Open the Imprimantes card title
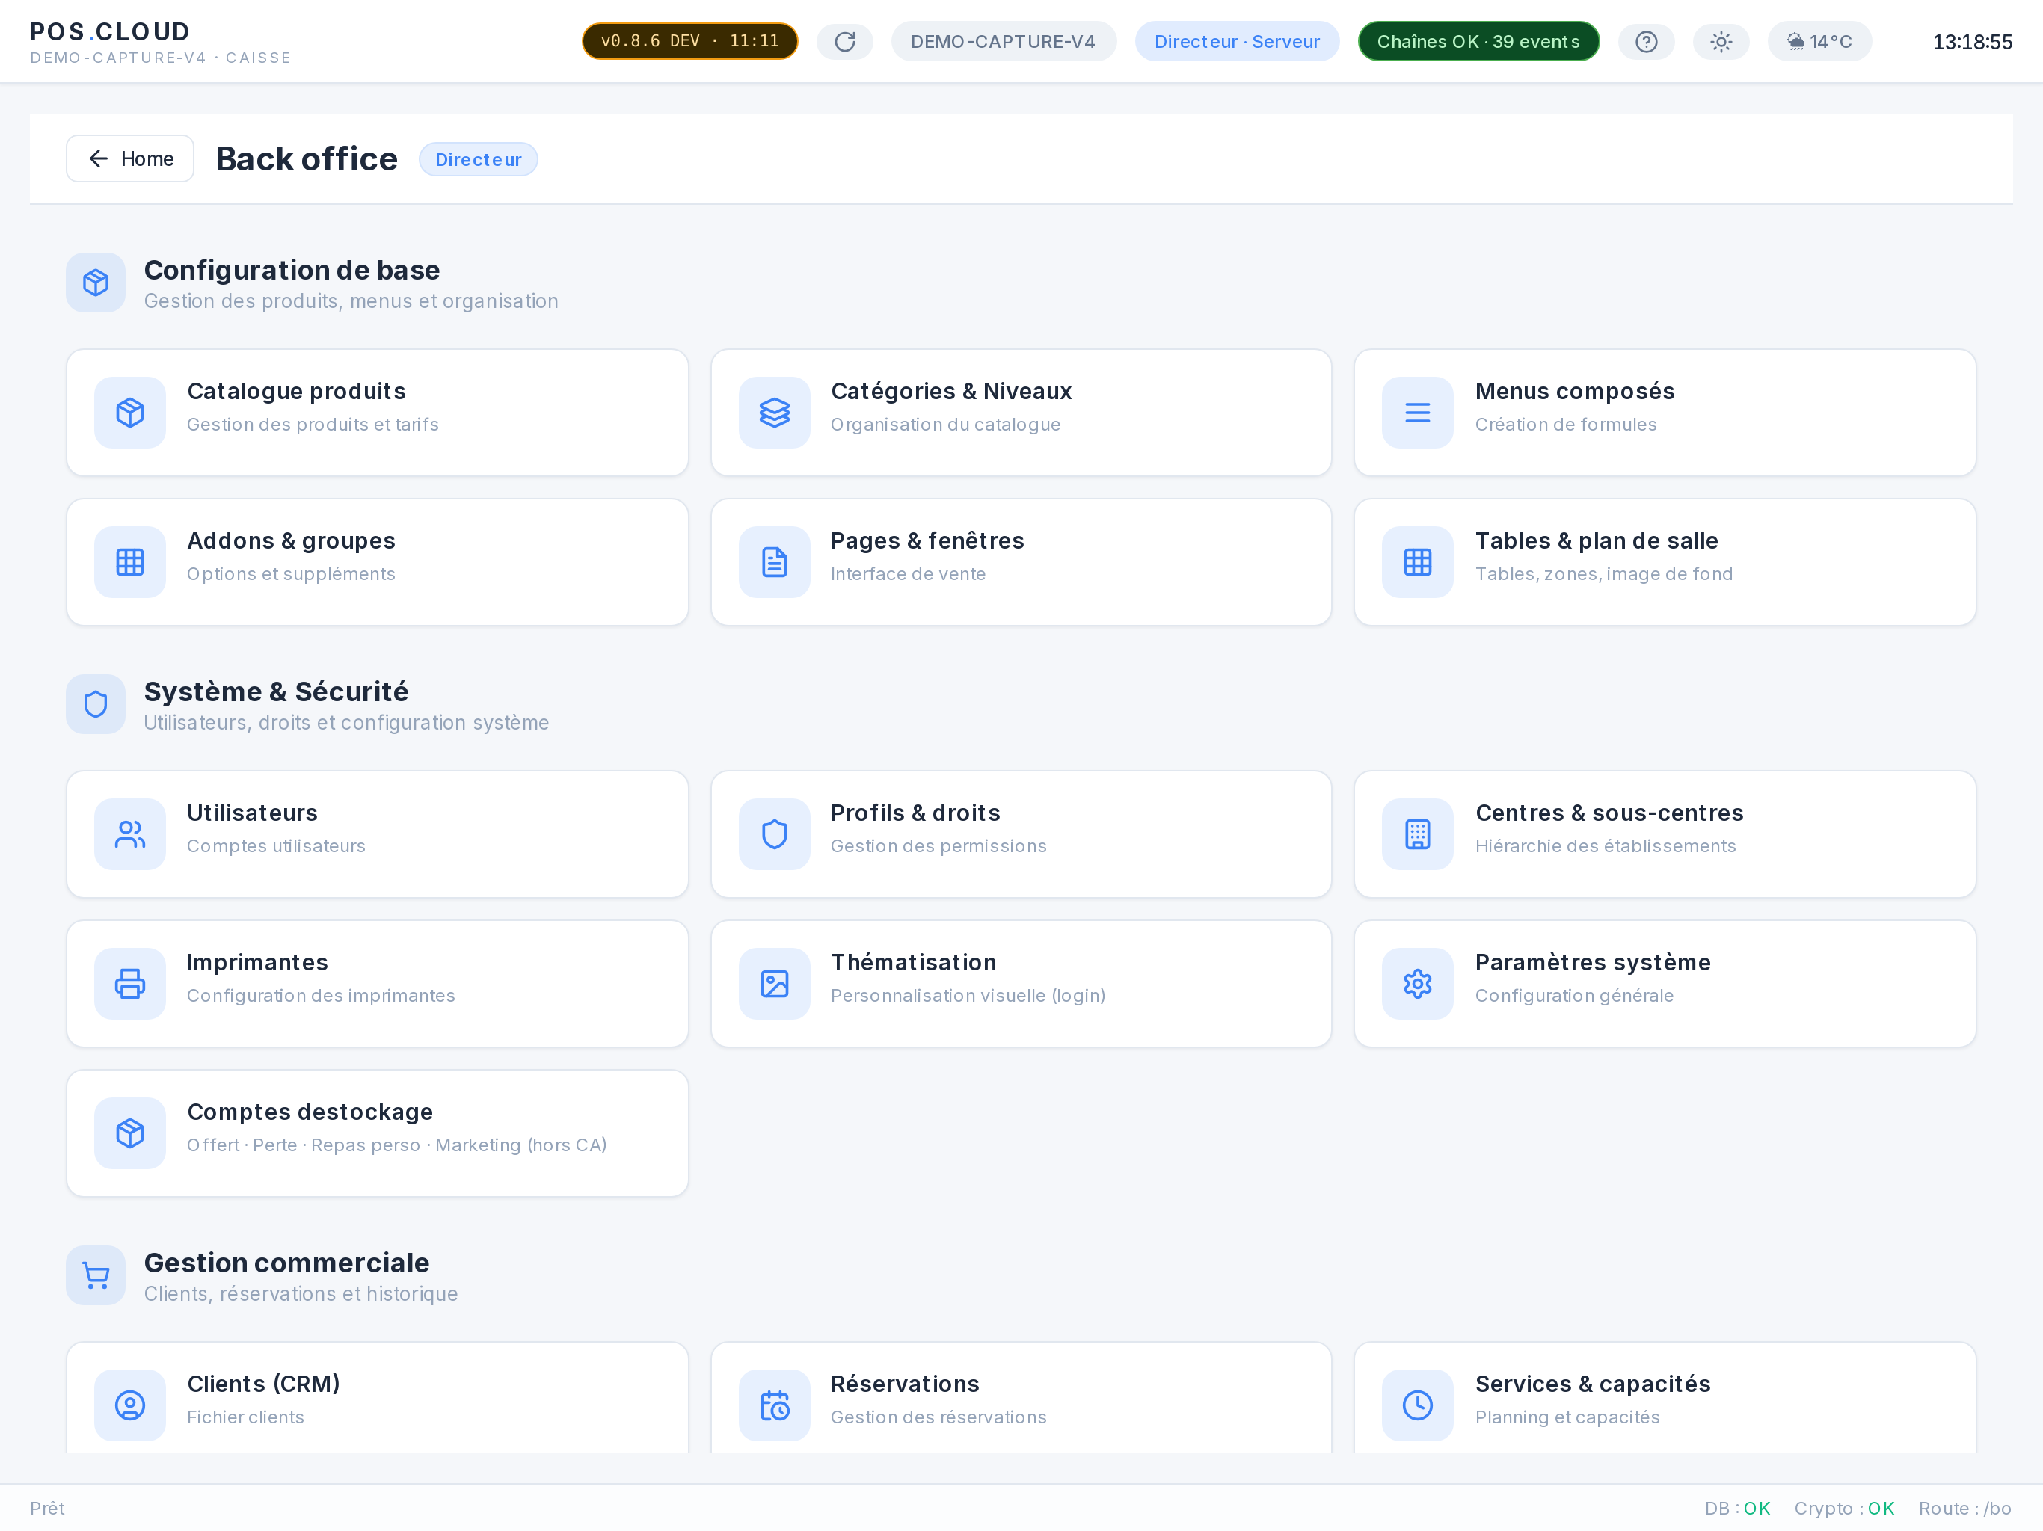2043x1531 pixels. pos(258,963)
